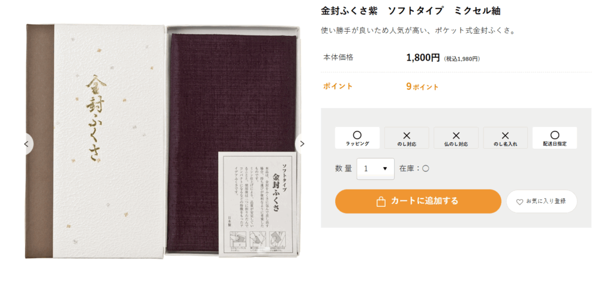
Task: Click the orange ポイント label
Action: (338, 86)
